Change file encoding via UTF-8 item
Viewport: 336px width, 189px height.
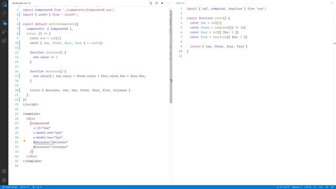(x=308, y=187)
